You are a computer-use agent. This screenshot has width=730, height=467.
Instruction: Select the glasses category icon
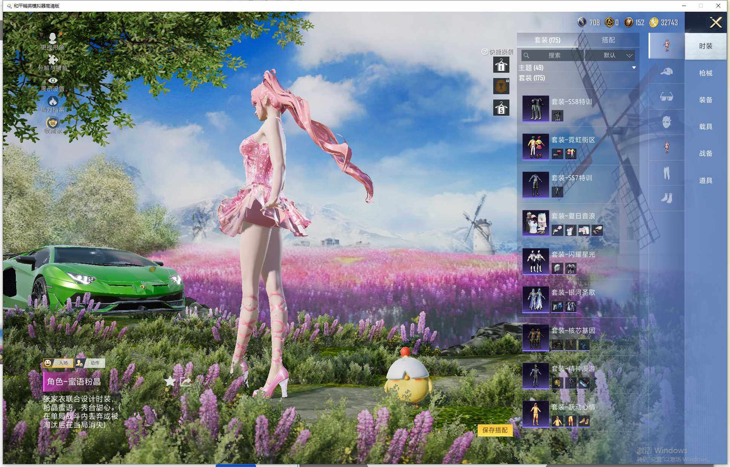pos(666,97)
